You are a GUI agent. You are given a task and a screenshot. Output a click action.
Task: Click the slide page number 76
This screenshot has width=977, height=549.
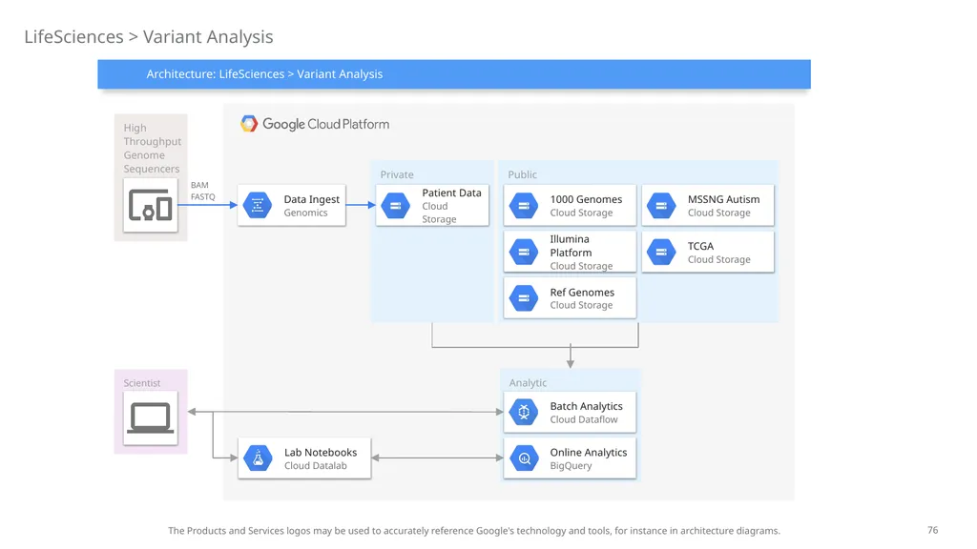point(932,530)
